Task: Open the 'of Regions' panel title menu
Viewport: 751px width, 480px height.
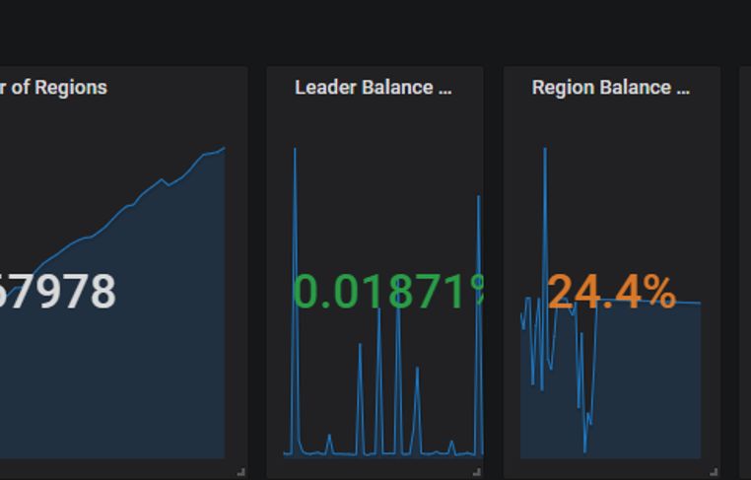Action: point(54,88)
